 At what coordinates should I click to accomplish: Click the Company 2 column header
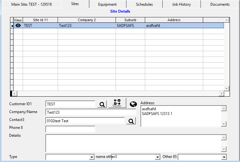[87, 20]
